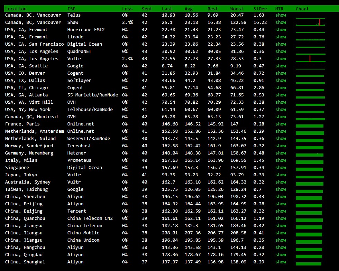Show the MTR for WeservIT/RamNode
Viewport: 339px width, 271px height.
pyautogui.click(x=281, y=139)
